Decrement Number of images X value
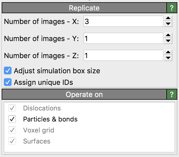The height and width of the screenshot is (157, 179). point(168,24)
